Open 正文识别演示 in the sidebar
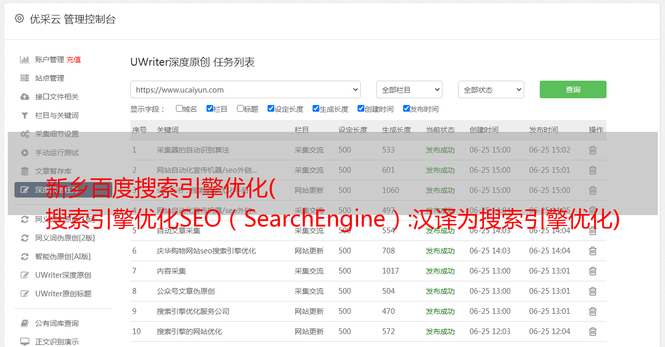This screenshot has height=347, width=665. click(x=57, y=342)
